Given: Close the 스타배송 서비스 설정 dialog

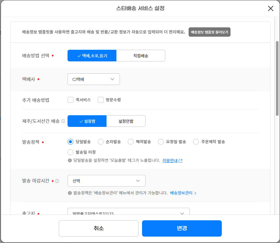Looking at the screenshot, I should [x=271, y=8].
